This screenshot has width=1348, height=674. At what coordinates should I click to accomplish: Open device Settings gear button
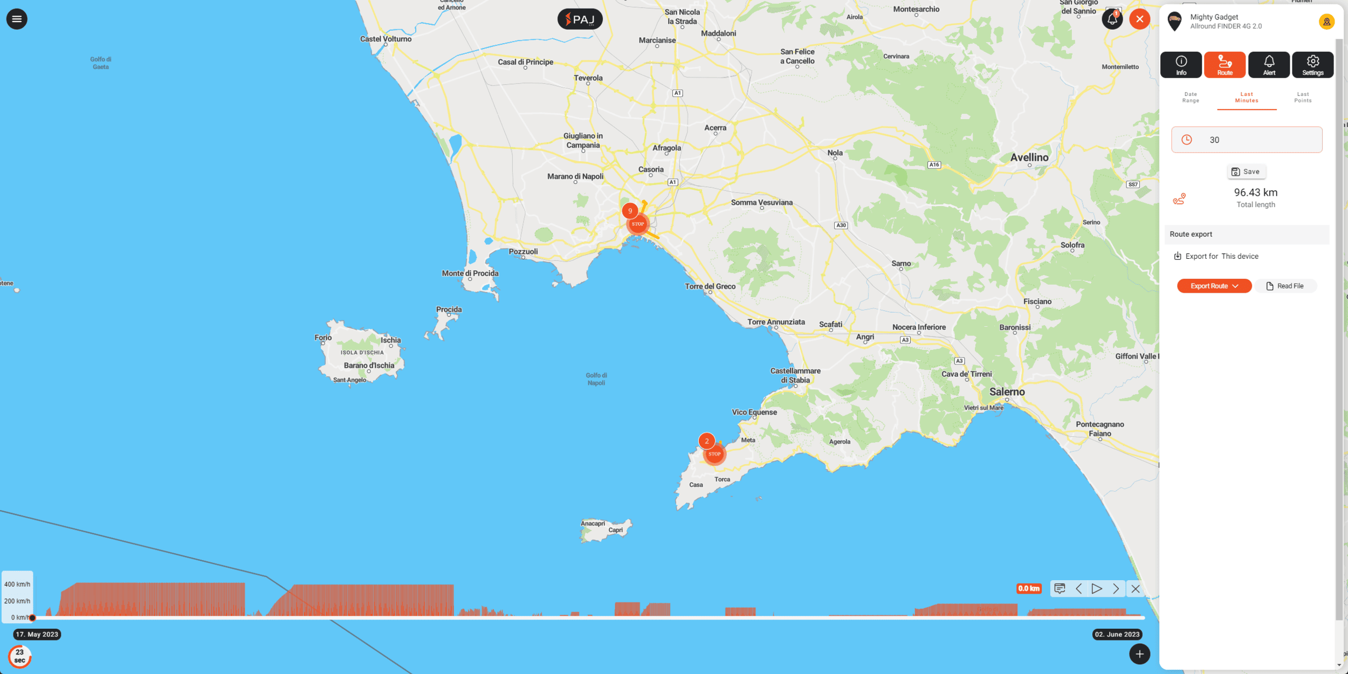tap(1312, 65)
